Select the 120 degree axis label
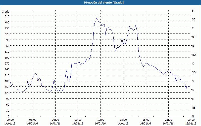Image resolution: width=201 pixels, height=126 pixels. 7,93
